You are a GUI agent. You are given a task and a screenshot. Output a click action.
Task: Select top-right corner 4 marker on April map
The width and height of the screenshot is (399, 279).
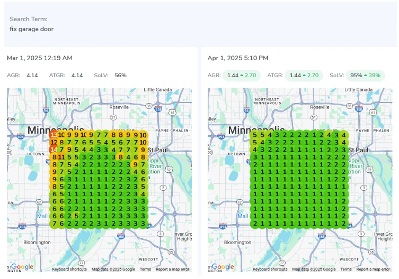344,135
